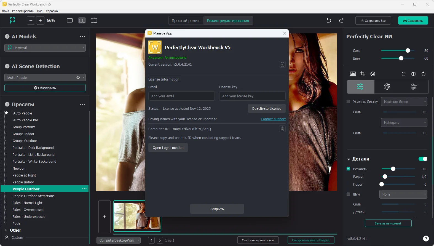
Task: Open the face retouch smiley icon
Action: 373,74
